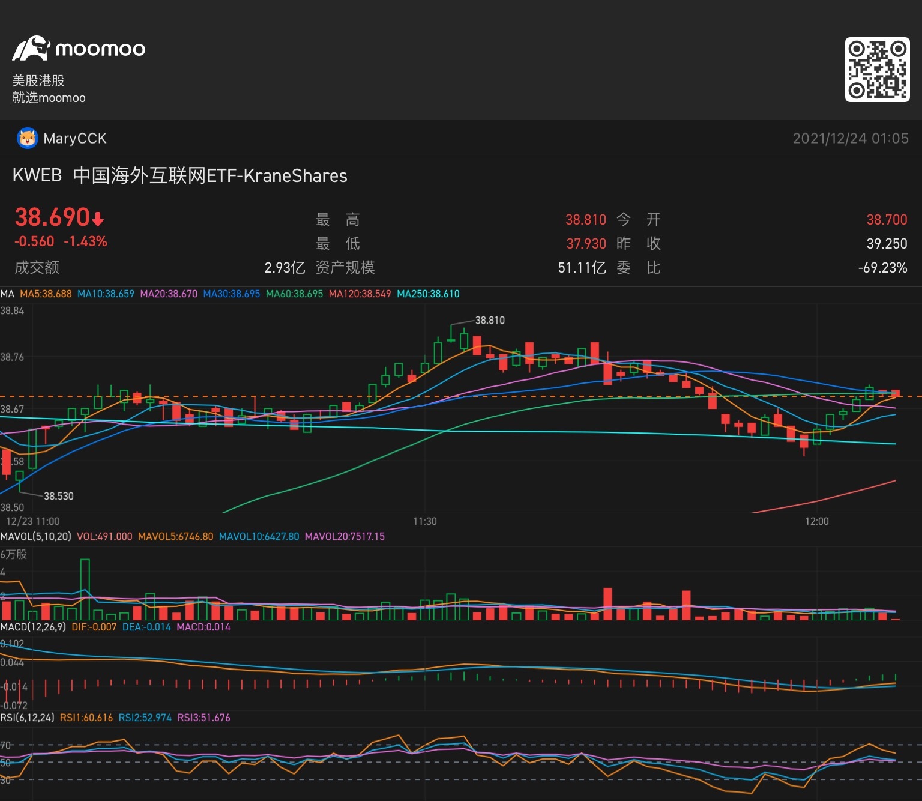Click the 11:30 time axis label
The image size is (922, 801).
point(425,521)
